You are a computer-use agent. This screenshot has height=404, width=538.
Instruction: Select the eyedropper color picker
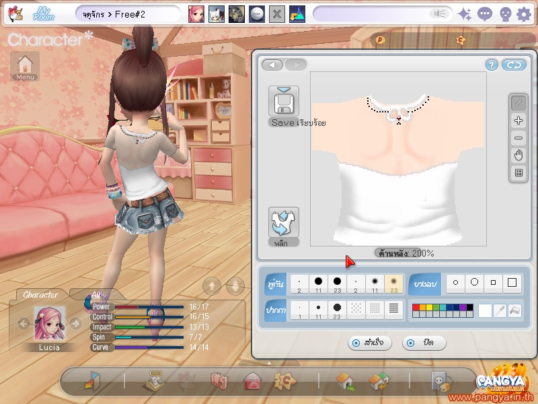500,310
